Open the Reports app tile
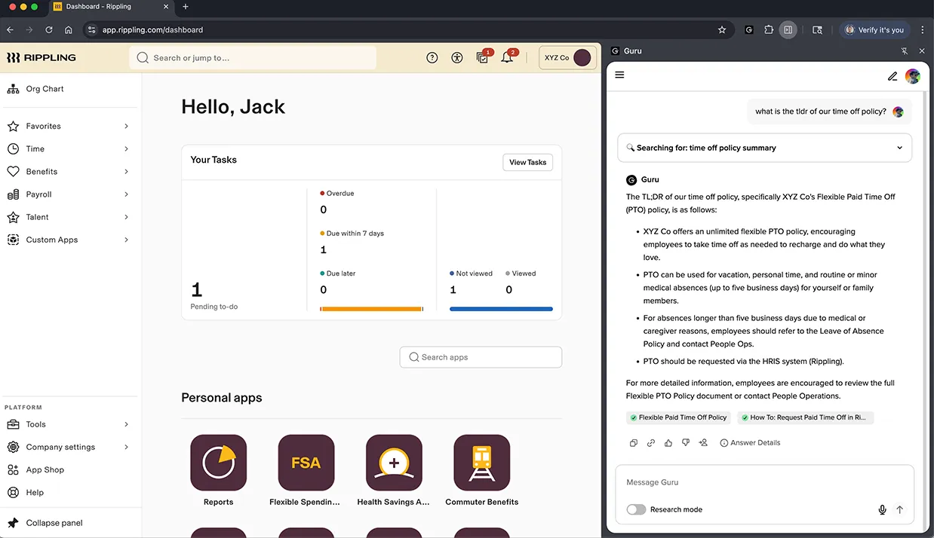This screenshot has height=538, width=934. pyautogui.click(x=218, y=463)
